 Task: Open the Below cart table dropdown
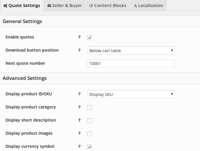point(131,50)
